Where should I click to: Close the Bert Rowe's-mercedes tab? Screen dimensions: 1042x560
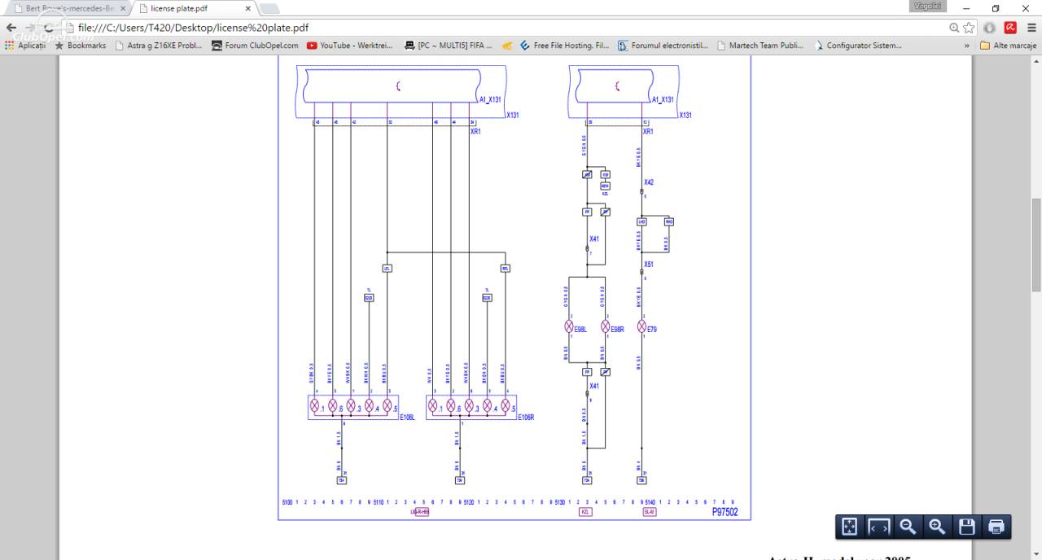click(123, 8)
